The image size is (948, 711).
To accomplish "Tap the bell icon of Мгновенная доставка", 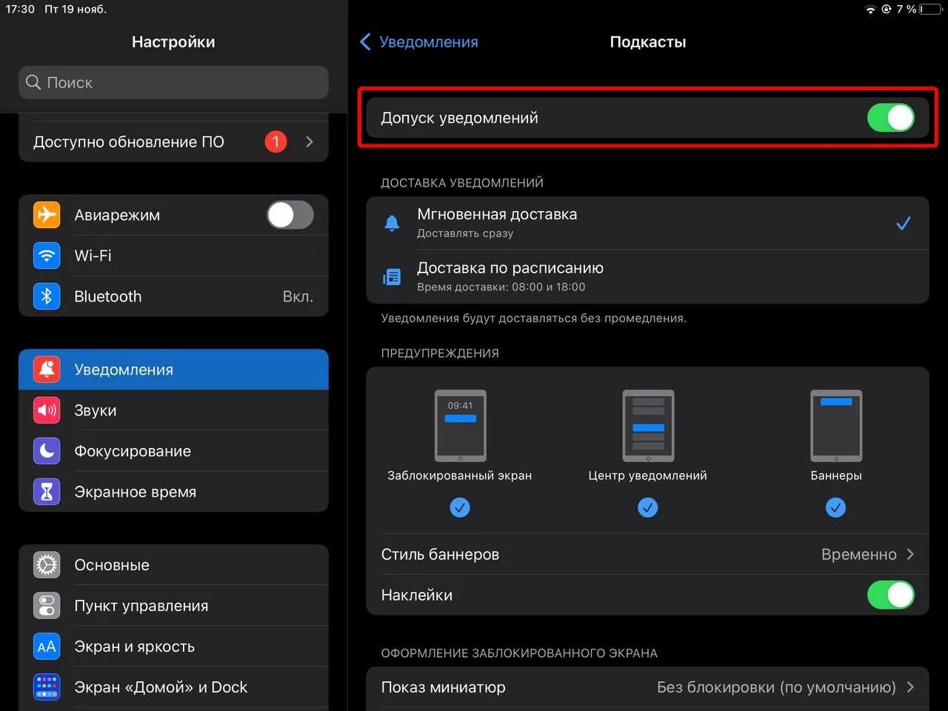I will click(392, 223).
